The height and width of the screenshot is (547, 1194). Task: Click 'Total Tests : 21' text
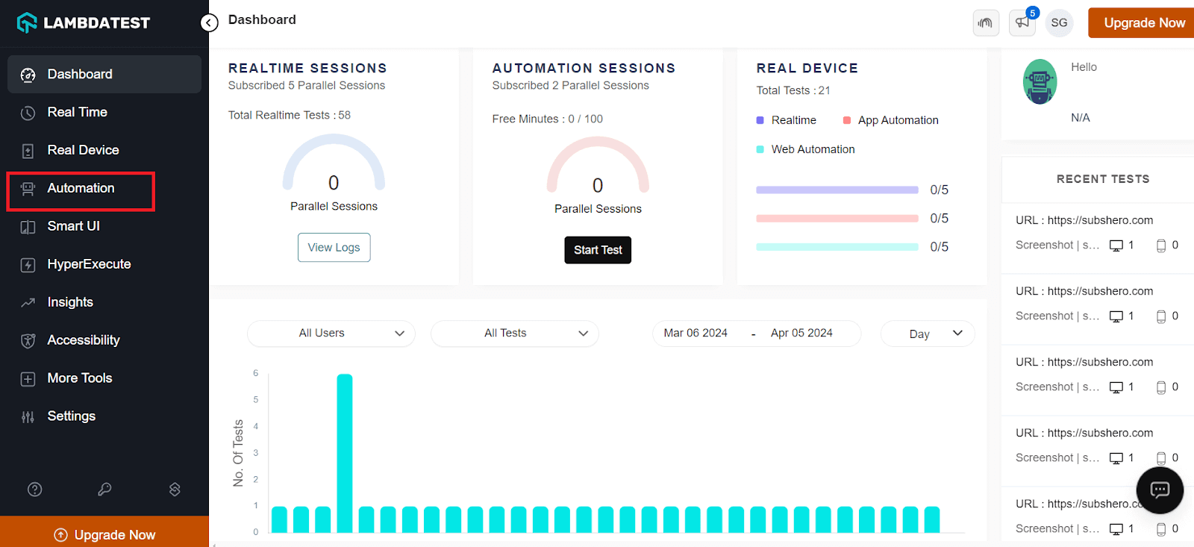793,90
